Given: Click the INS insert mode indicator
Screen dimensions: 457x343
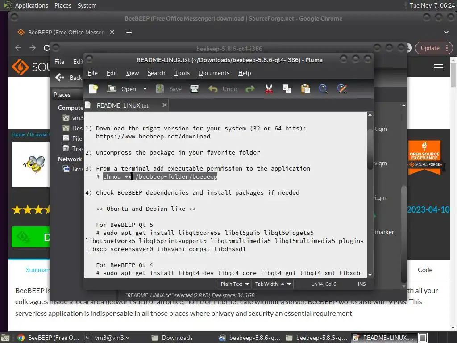Looking at the screenshot, I should 361,284.
